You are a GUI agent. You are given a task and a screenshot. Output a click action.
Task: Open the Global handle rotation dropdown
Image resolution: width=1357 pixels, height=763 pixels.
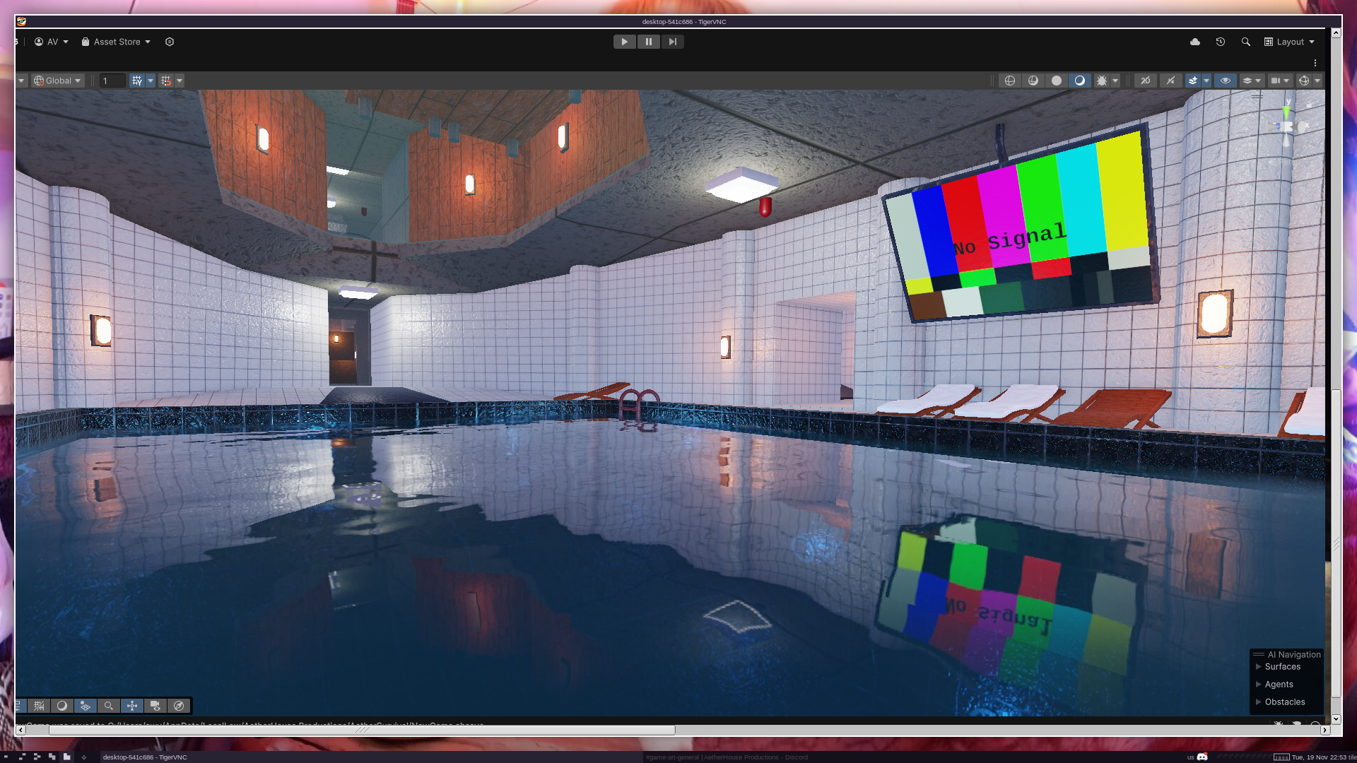click(x=58, y=81)
